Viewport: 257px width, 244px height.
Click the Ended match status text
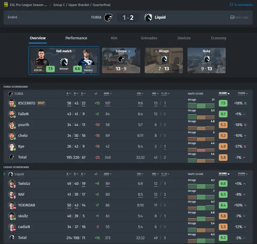pyautogui.click(x=12, y=17)
